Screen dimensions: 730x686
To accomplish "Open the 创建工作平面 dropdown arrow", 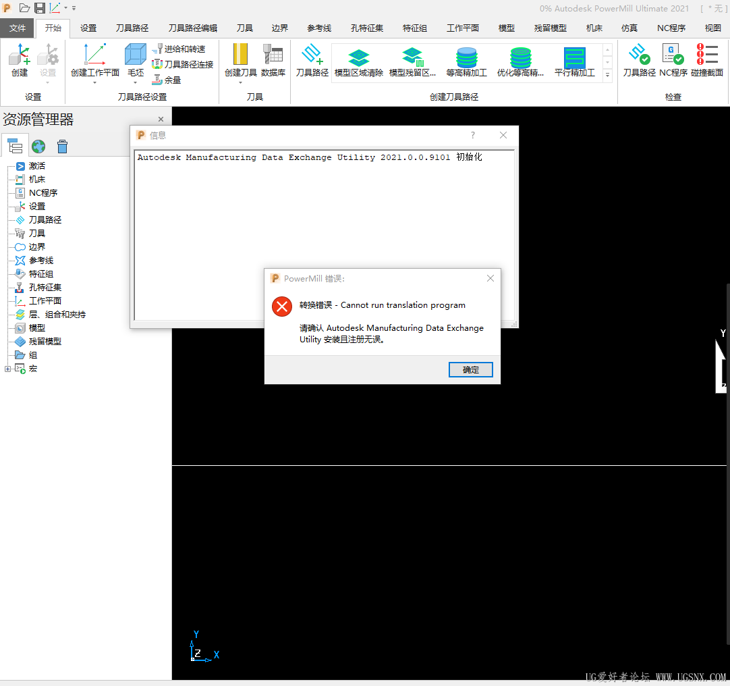I will pos(94,83).
